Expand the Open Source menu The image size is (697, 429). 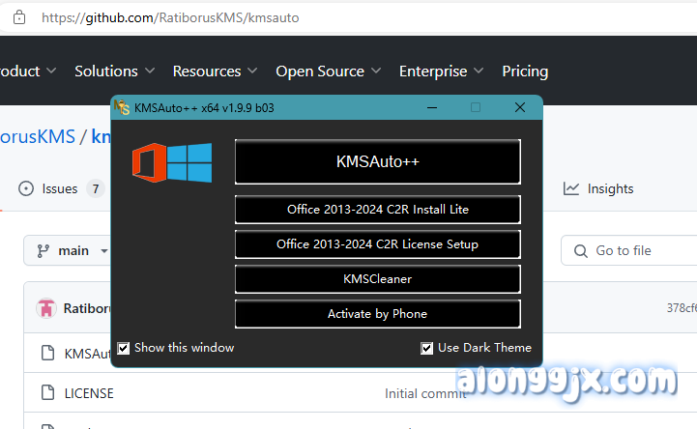click(x=328, y=71)
